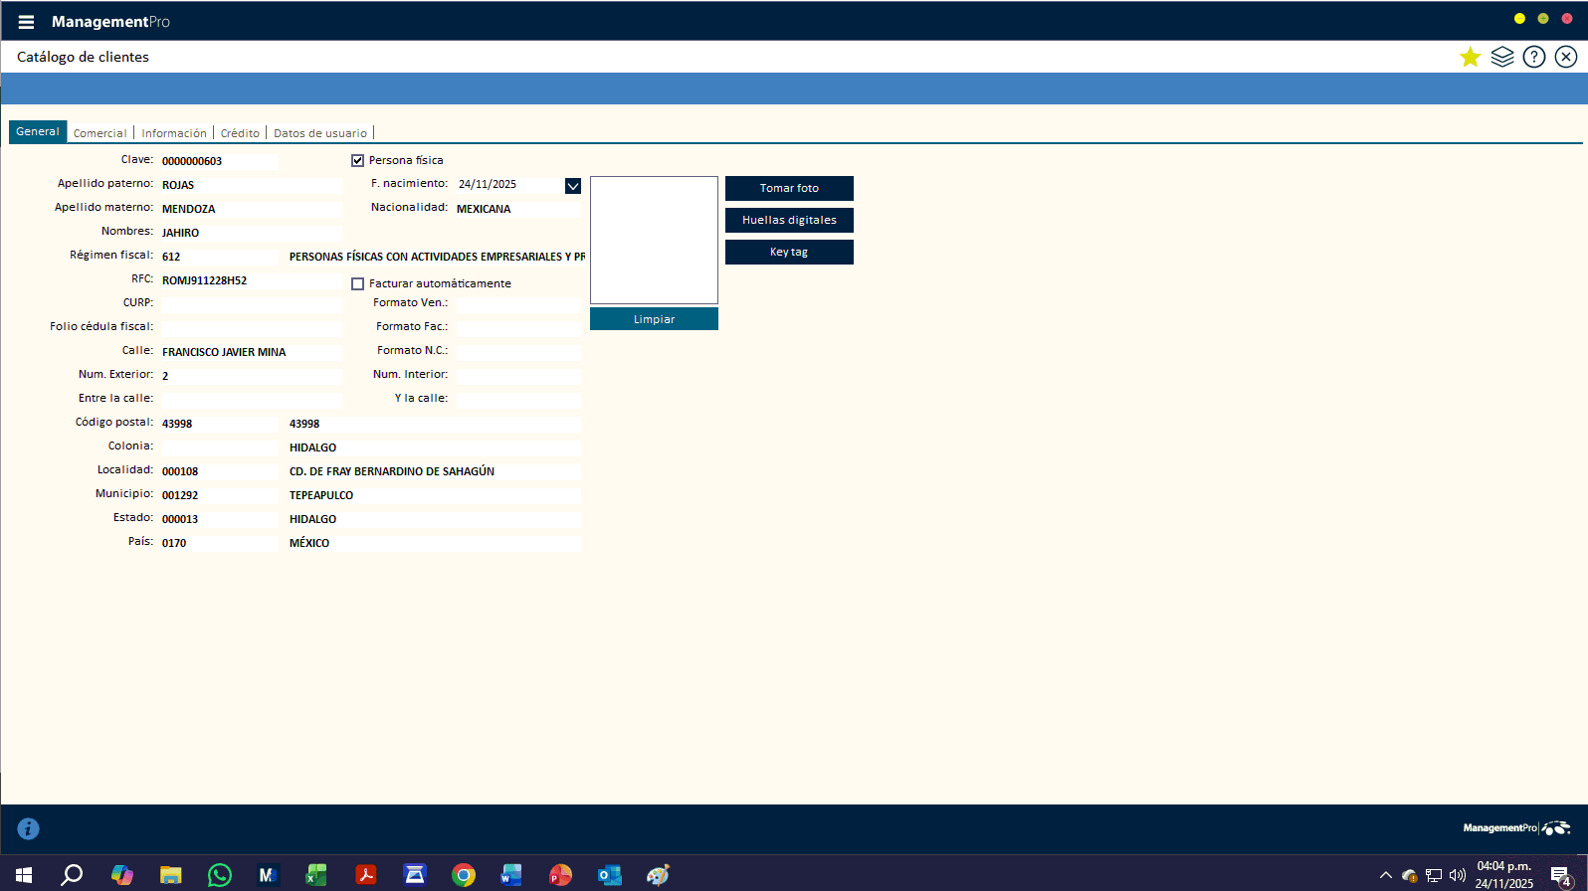1588x891 pixels.
Task: Enable Facturar automáticamente checkbox
Action: tap(358, 283)
